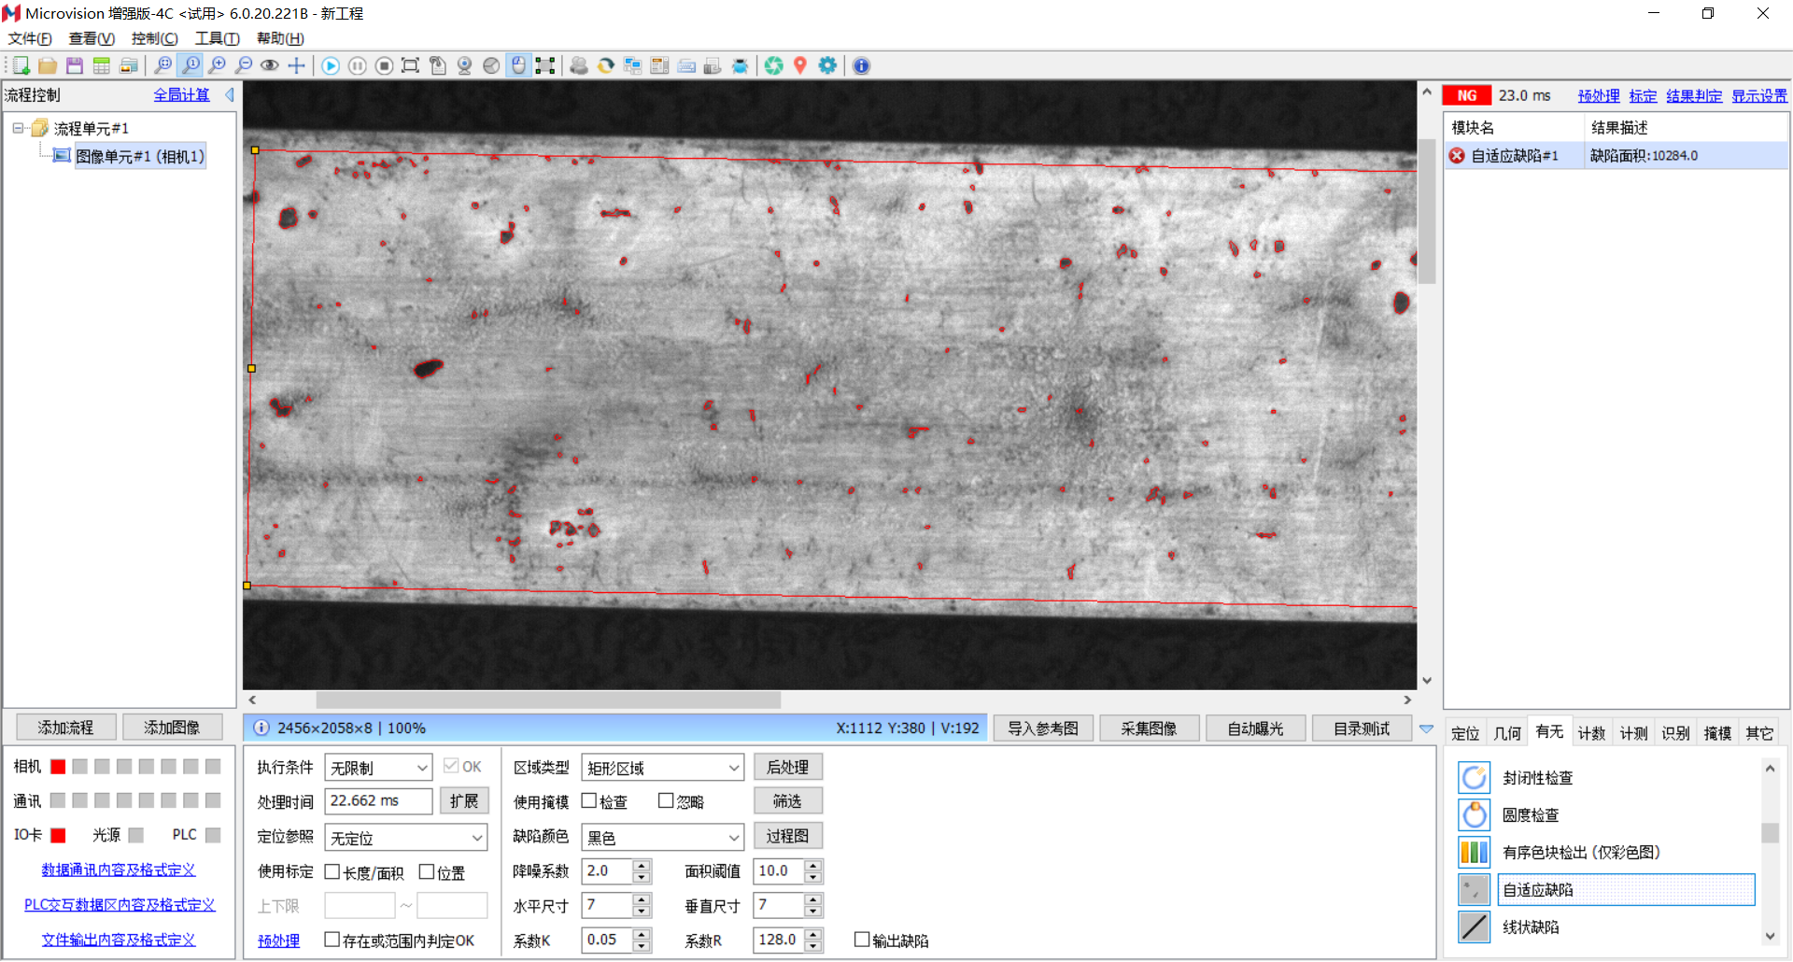The image size is (1793, 962).
Task: Enable the 位置 checkbox
Action: tap(427, 871)
